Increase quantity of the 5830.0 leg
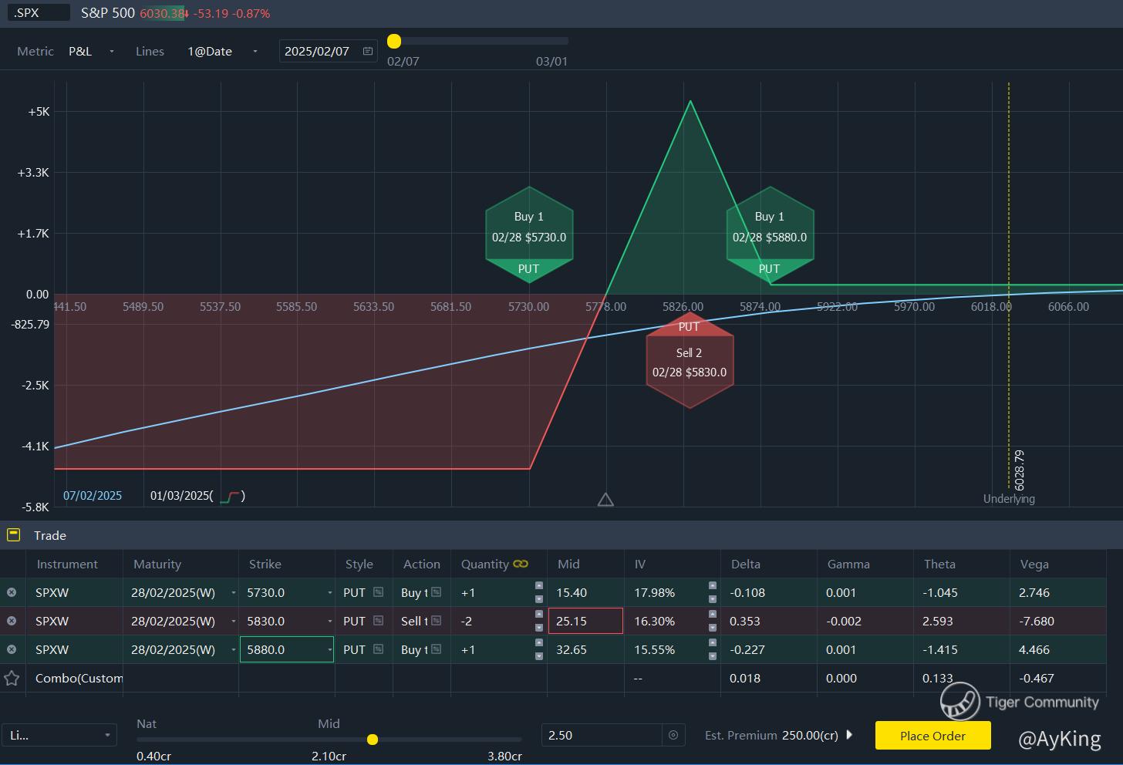The image size is (1123, 765). [538, 615]
